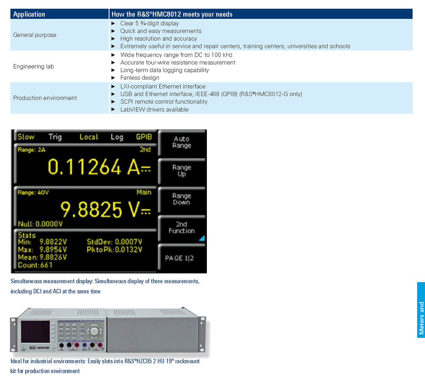
Task: Select the Min: 9.8822V statistic
Action: [42, 242]
